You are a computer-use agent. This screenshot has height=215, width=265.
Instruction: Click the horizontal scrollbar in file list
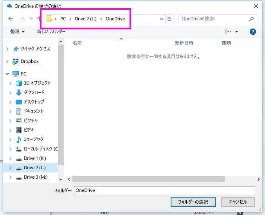click(149, 179)
